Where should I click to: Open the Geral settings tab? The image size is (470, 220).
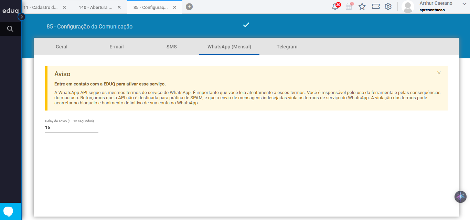pos(62,47)
